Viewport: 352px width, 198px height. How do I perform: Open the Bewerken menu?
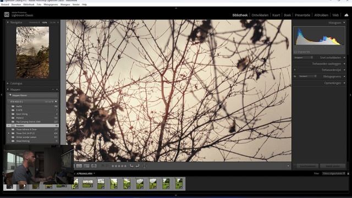point(16,4)
